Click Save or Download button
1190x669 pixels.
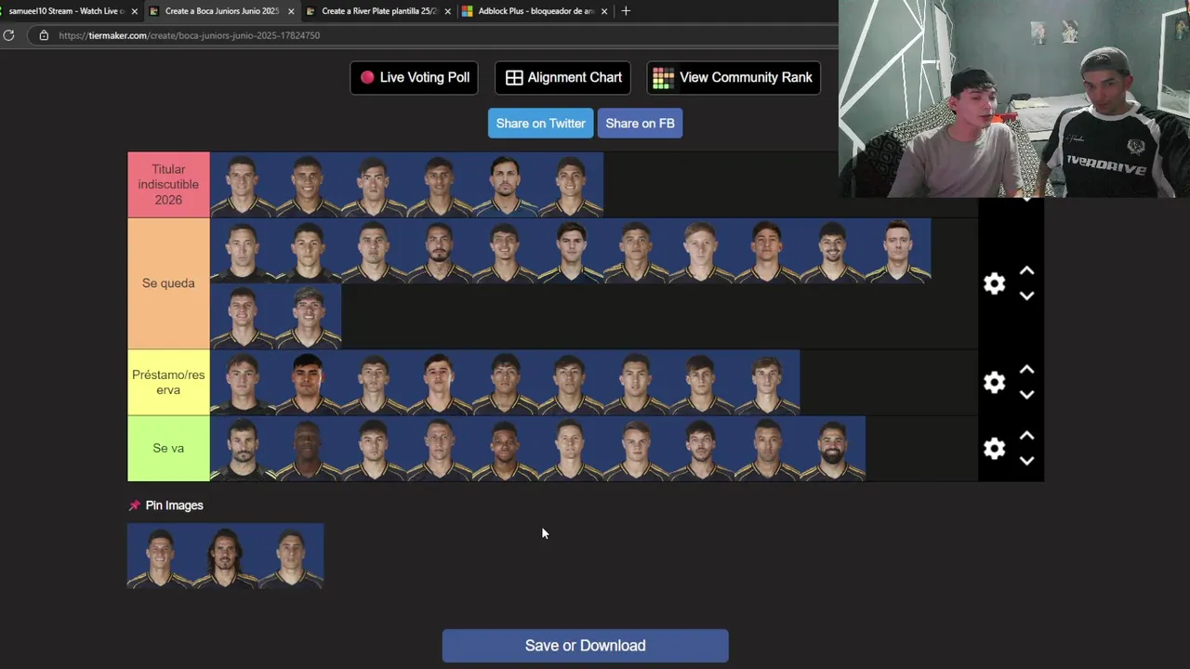point(585,646)
